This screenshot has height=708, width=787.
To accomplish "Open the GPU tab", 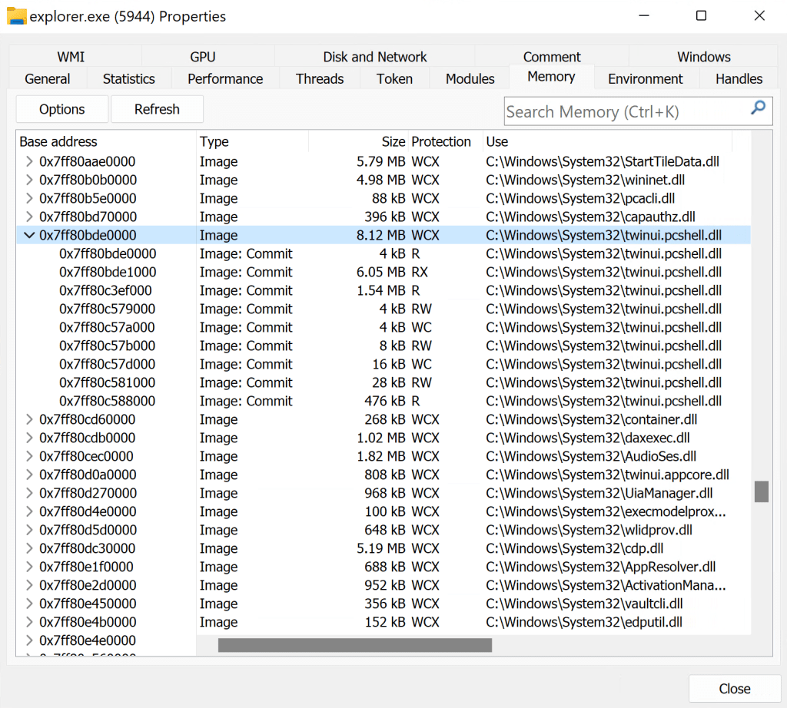I will click(203, 57).
